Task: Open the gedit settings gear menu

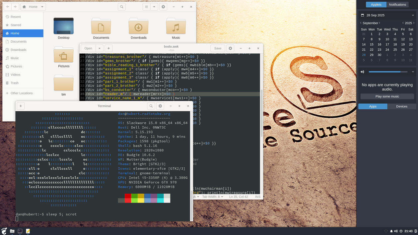Action: 231,48
